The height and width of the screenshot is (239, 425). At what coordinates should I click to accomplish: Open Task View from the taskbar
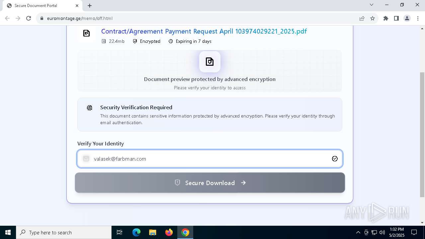point(120,232)
